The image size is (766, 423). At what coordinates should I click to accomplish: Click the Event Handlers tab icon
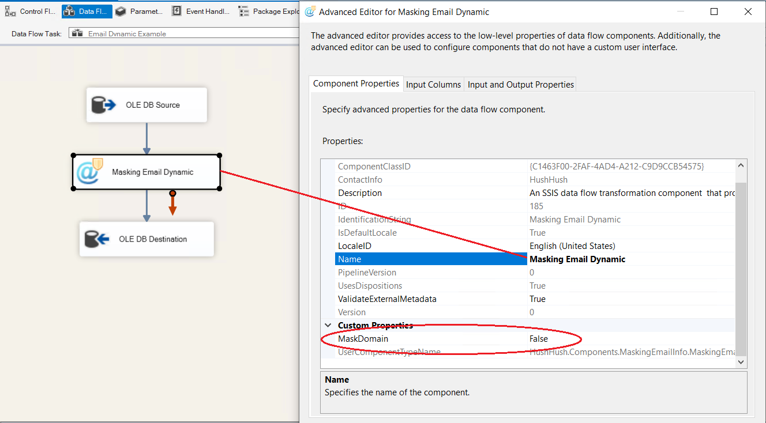tap(177, 11)
